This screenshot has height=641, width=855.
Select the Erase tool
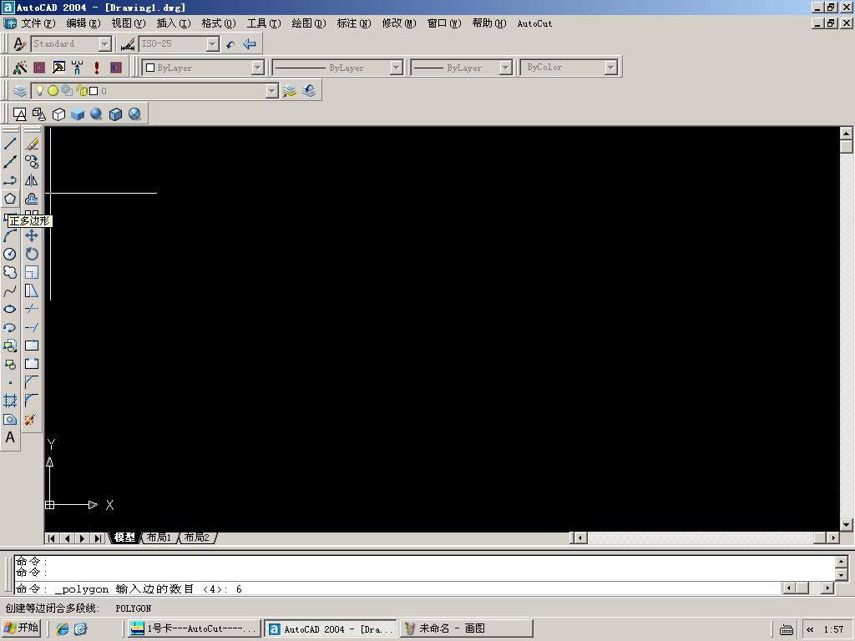point(32,144)
